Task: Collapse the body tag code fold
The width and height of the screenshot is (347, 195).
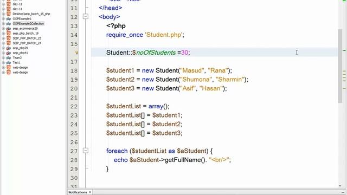Action: tap(86, 17)
